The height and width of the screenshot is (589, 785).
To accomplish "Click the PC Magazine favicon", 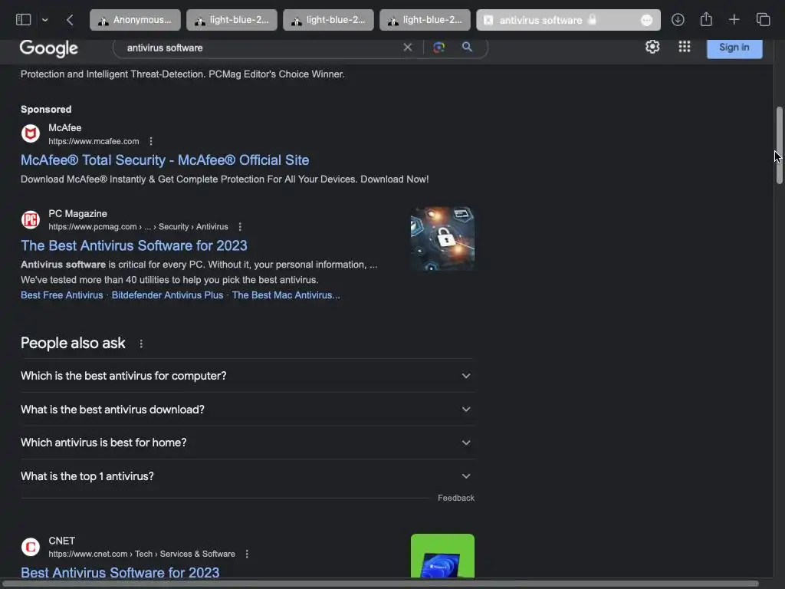I will click(x=31, y=219).
